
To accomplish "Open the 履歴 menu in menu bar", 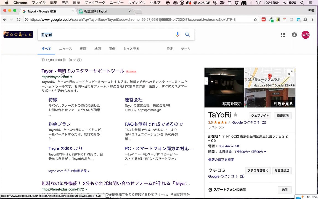I will tap(76, 3).
